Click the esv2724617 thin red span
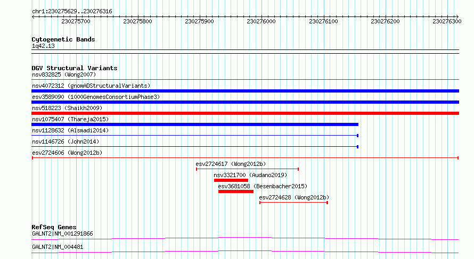 click(x=247, y=169)
